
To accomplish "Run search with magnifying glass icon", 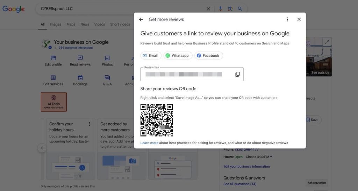I will (x=240, y=9).
